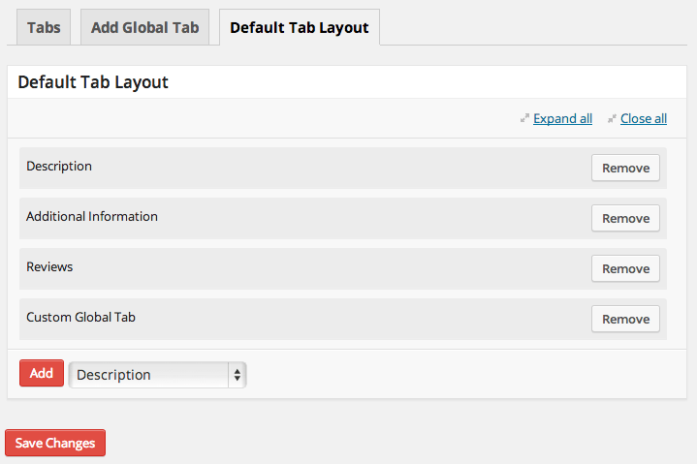Expand the Description row
The image size is (697, 464).
click(x=291, y=168)
